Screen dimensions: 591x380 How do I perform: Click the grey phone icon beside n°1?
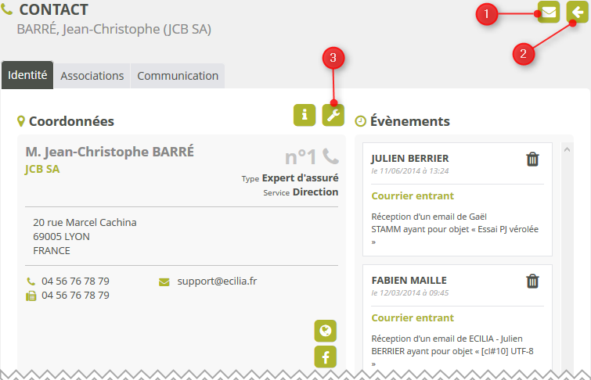[x=330, y=156]
